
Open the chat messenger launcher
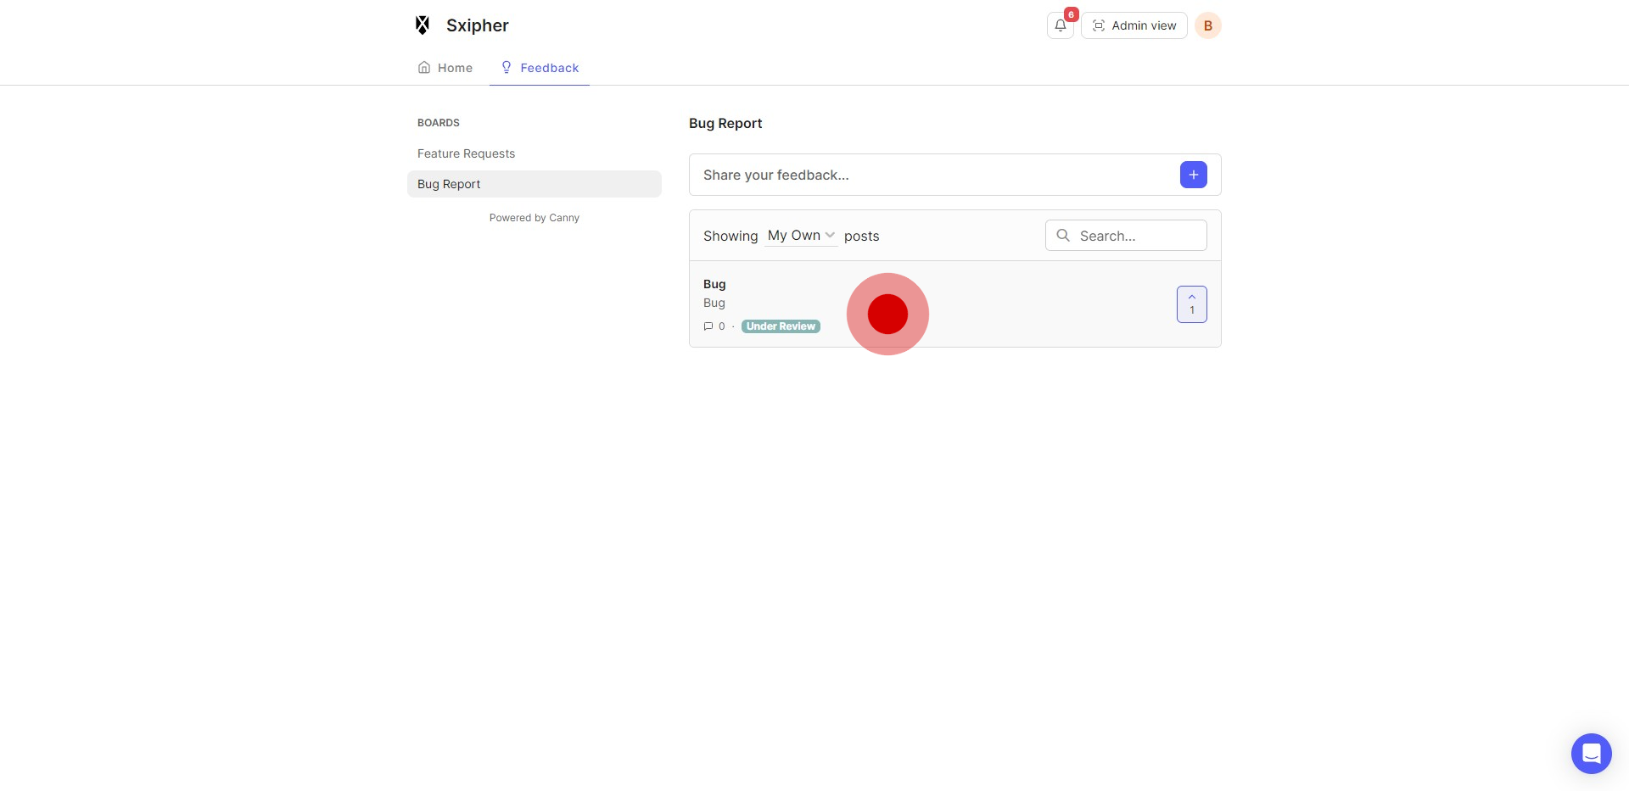pos(1591,753)
